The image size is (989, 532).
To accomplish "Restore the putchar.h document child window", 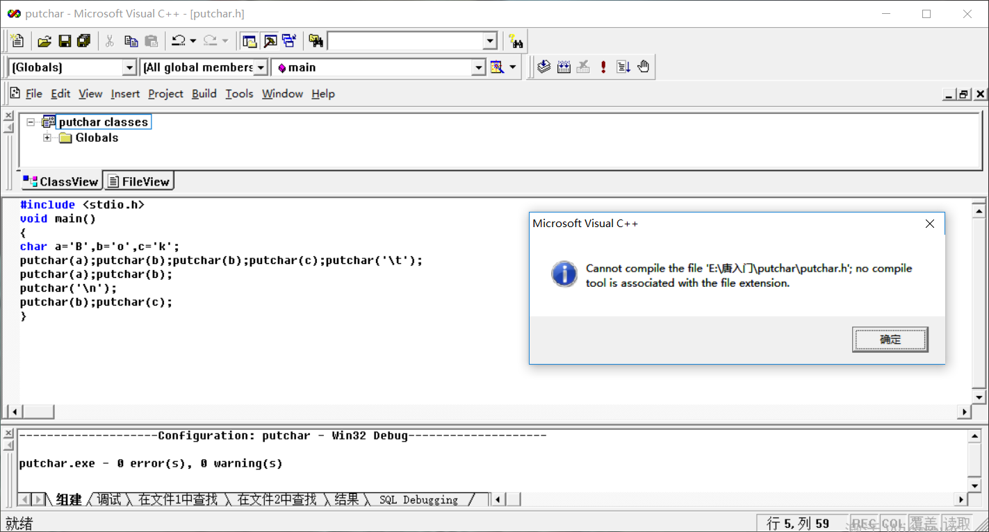I will (x=964, y=94).
